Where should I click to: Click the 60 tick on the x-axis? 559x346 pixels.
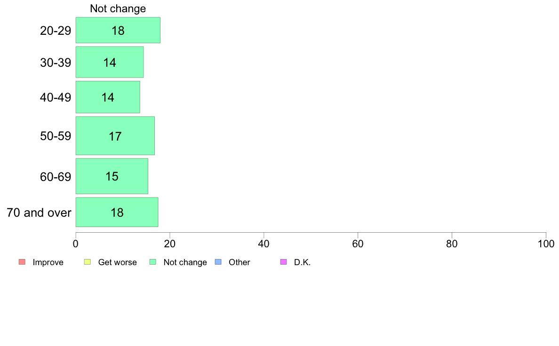(x=358, y=244)
